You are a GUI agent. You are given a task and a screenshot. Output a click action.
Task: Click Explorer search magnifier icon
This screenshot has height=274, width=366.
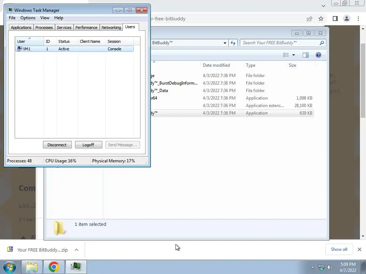[x=322, y=43]
